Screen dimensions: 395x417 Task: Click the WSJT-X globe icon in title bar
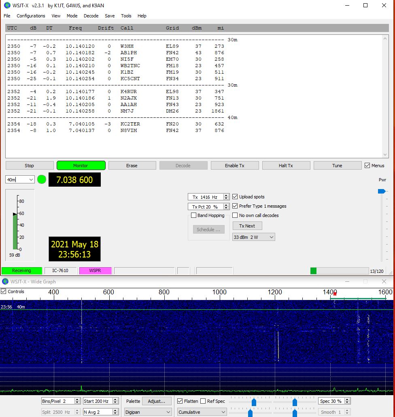(7, 5)
